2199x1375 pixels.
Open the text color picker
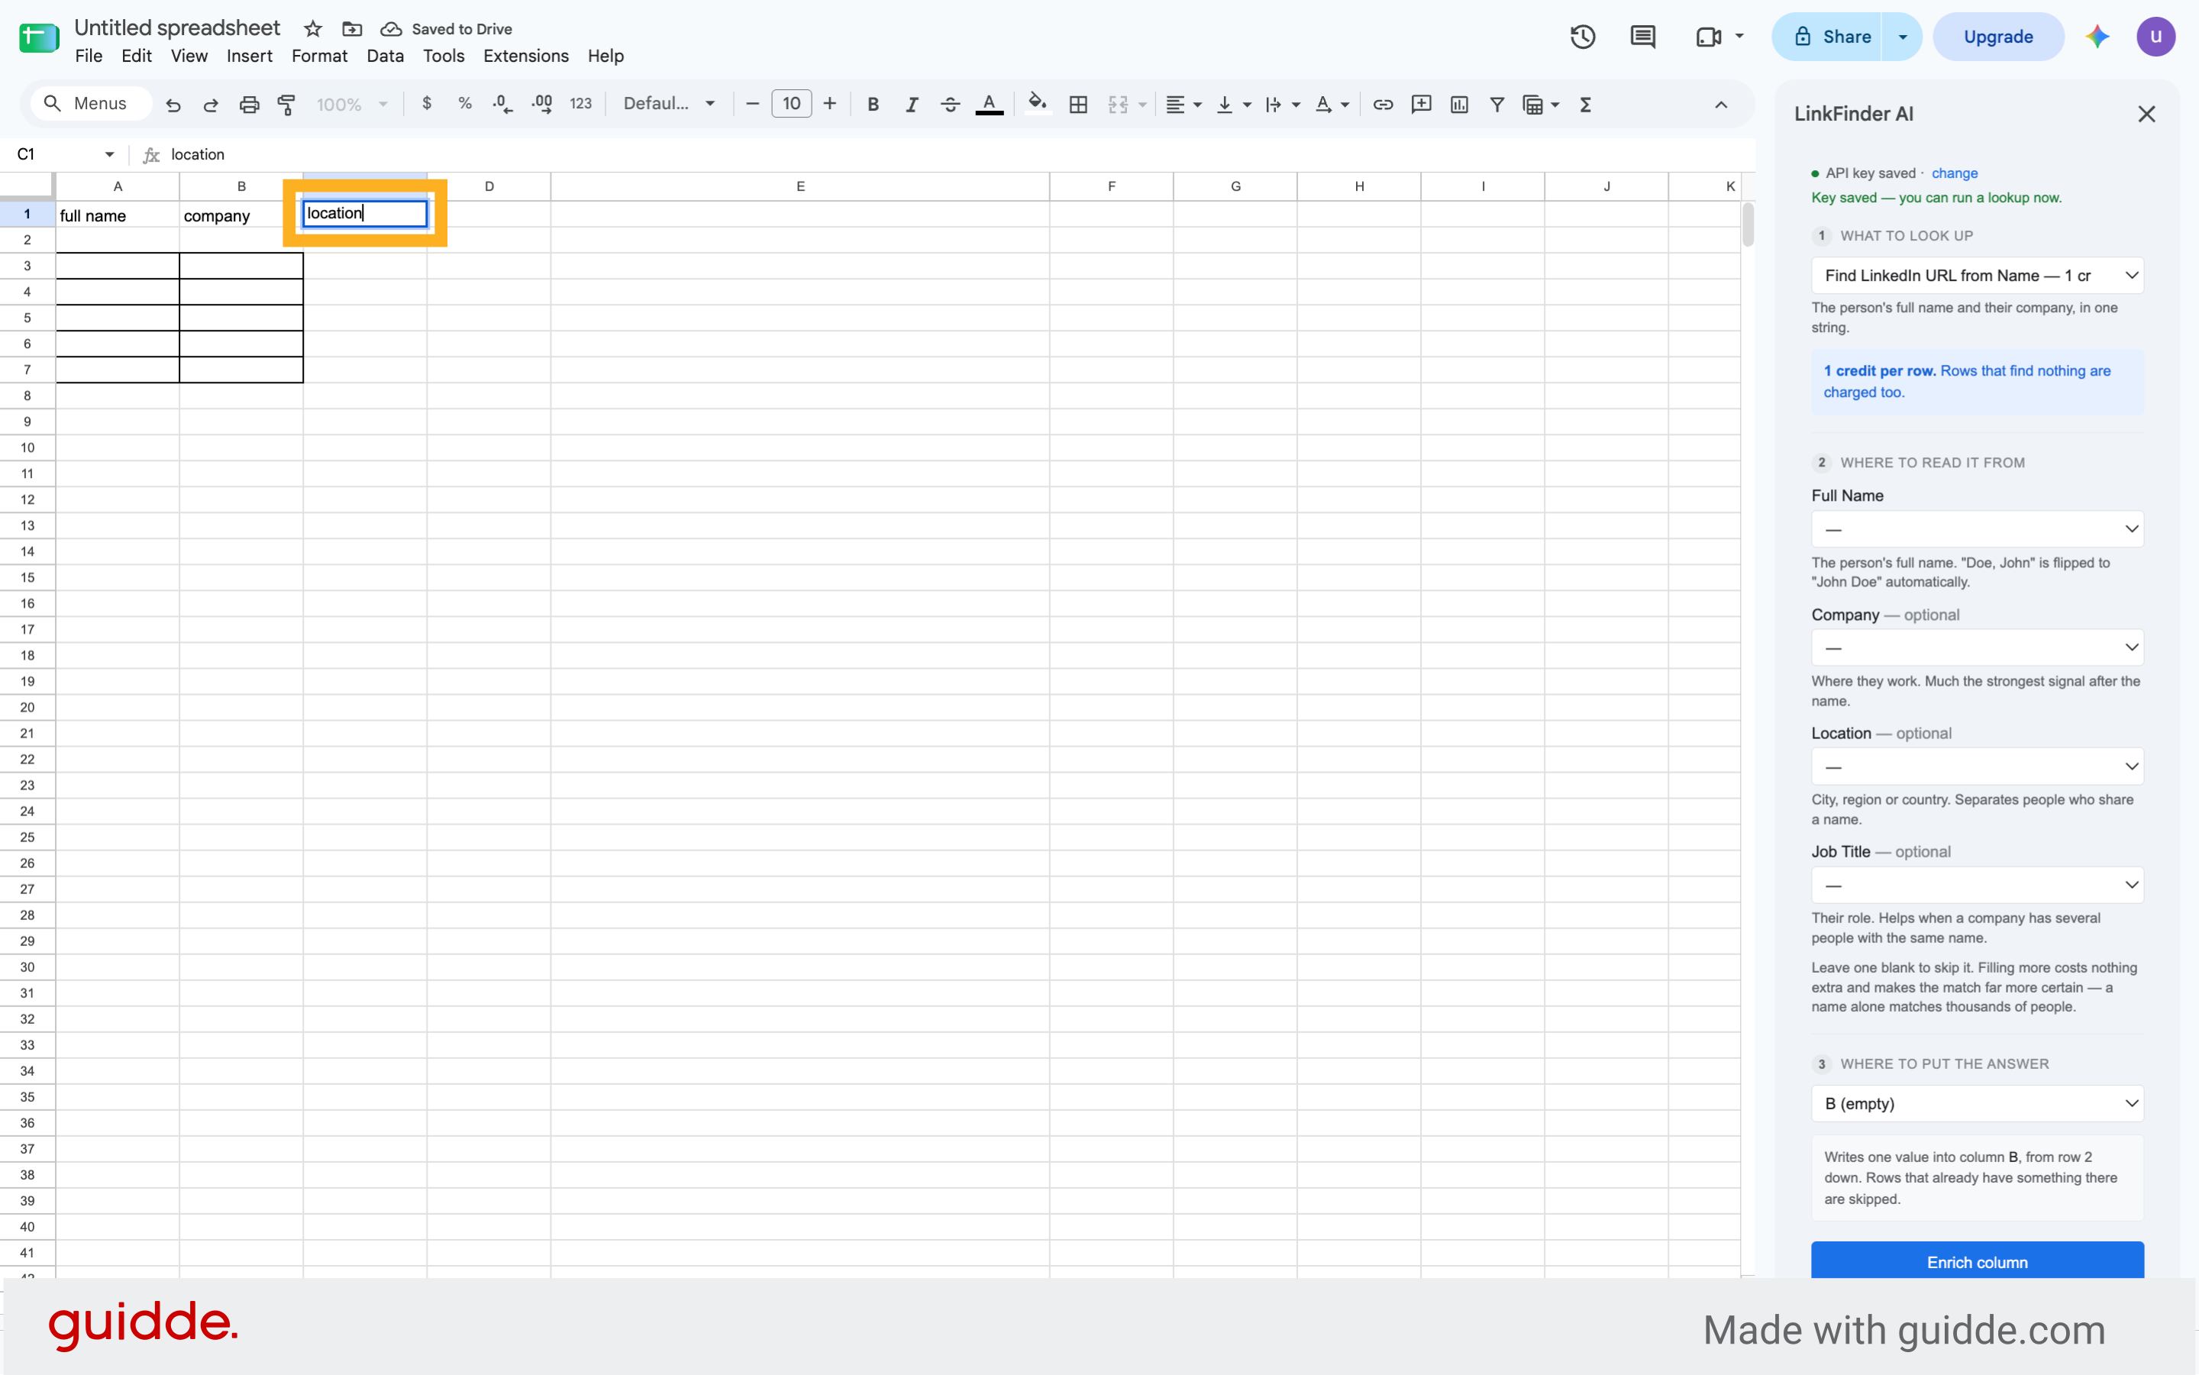coord(990,105)
